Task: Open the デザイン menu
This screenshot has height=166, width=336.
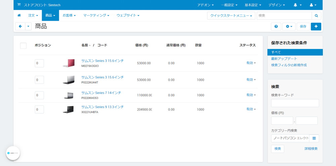Action: (277, 5)
